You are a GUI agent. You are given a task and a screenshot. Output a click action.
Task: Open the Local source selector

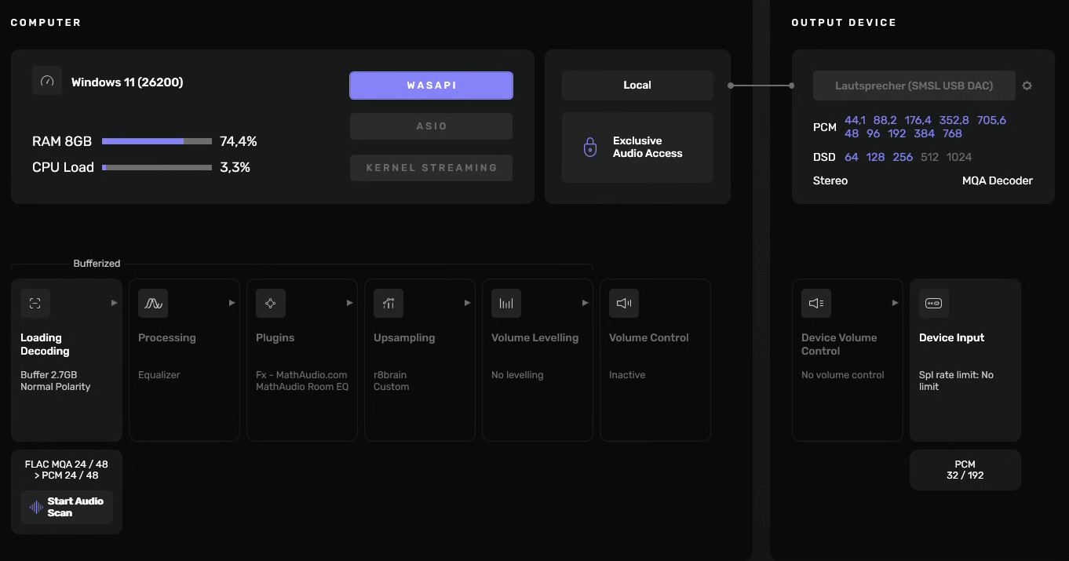click(637, 86)
